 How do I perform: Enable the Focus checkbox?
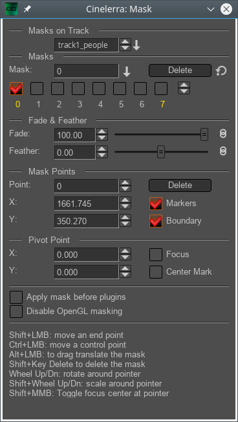coord(156,255)
